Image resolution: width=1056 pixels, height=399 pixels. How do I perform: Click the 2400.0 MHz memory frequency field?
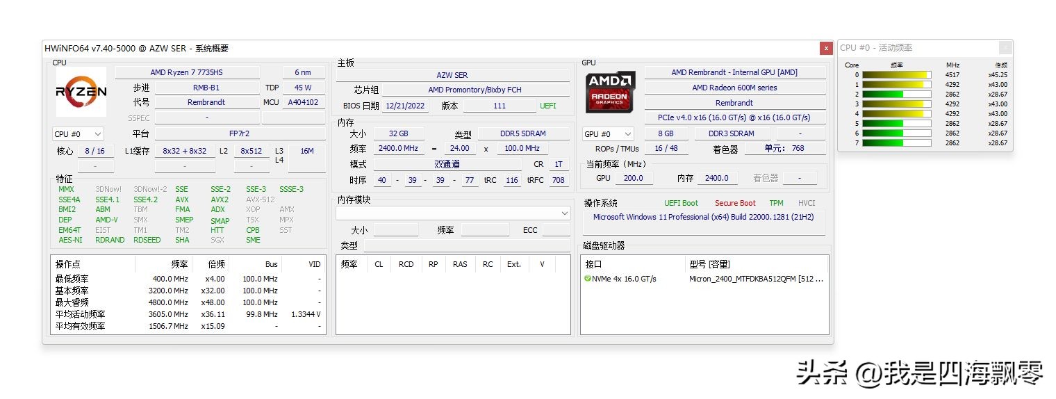coord(398,148)
